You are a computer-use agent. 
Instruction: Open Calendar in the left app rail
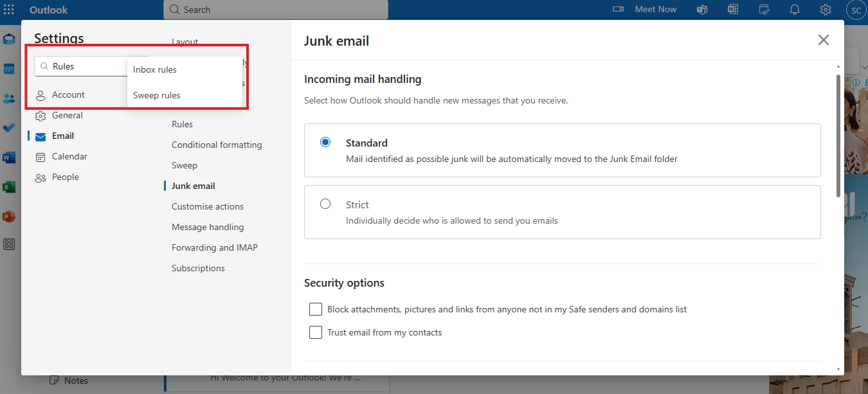point(9,69)
